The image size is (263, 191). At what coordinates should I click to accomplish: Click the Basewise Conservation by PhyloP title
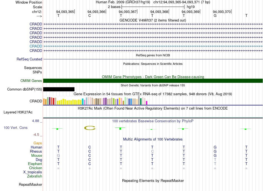point(153,121)
